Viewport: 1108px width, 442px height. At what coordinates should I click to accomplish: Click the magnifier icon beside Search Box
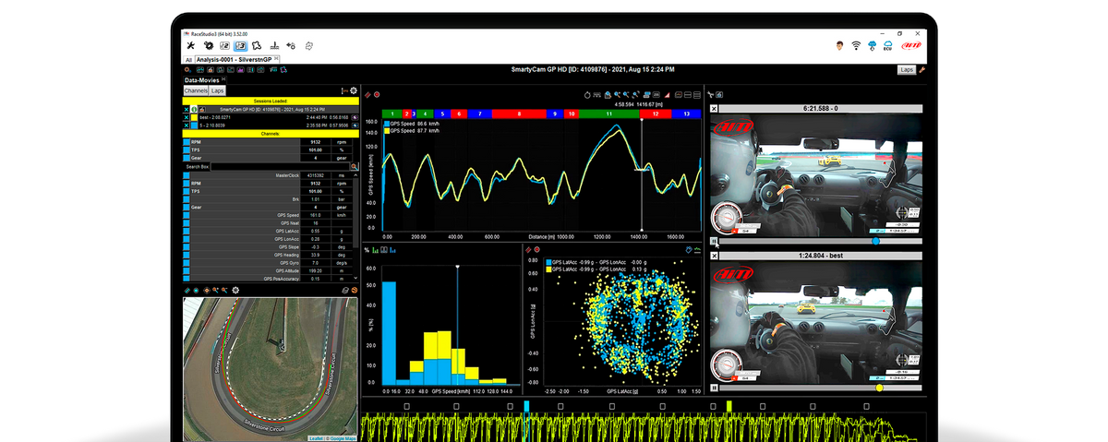[x=354, y=167]
